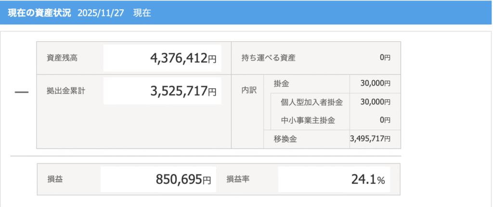Select the 移換金 row label
This screenshot has width=493, height=207.
285,139
